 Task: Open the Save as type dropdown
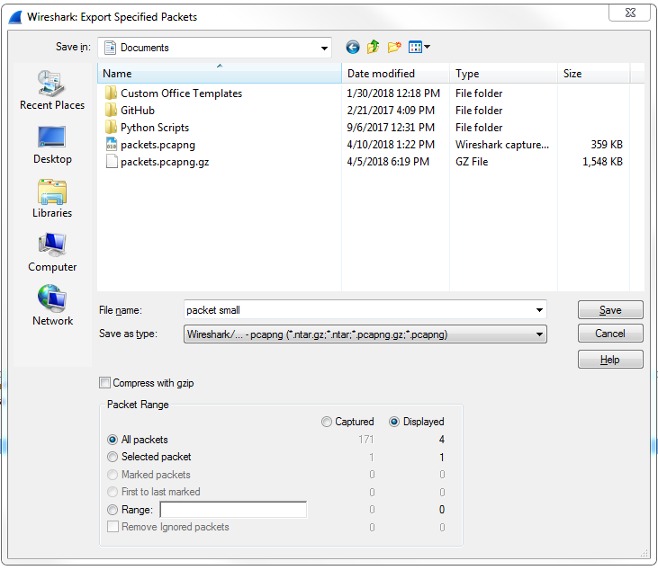coord(538,334)
